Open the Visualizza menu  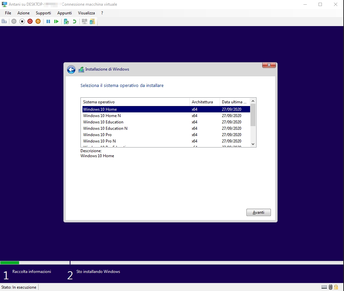tap(87, 13)
